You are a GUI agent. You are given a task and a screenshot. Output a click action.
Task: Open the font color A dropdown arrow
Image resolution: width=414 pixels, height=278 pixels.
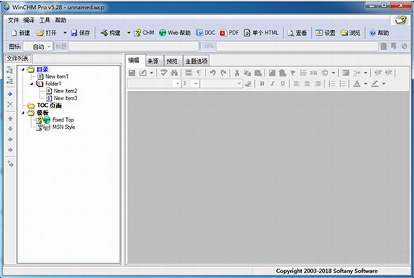coord(365,84)
